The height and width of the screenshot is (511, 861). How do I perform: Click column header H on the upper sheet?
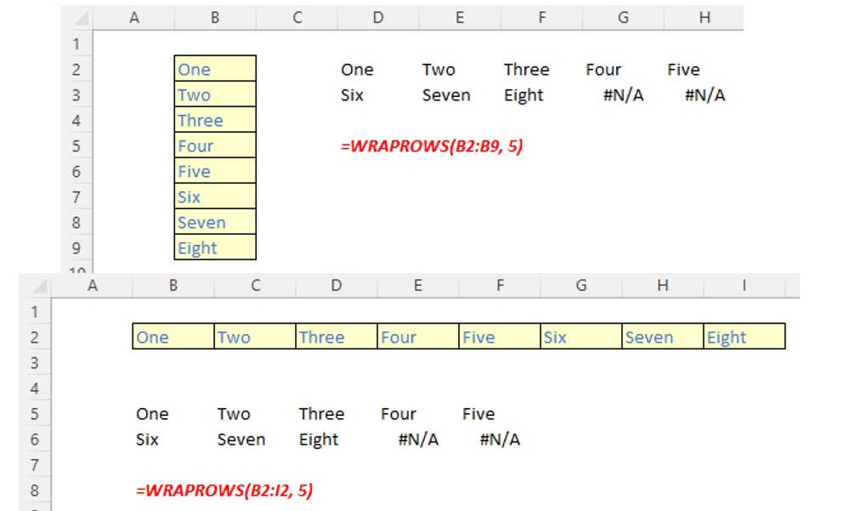[704, 17]
